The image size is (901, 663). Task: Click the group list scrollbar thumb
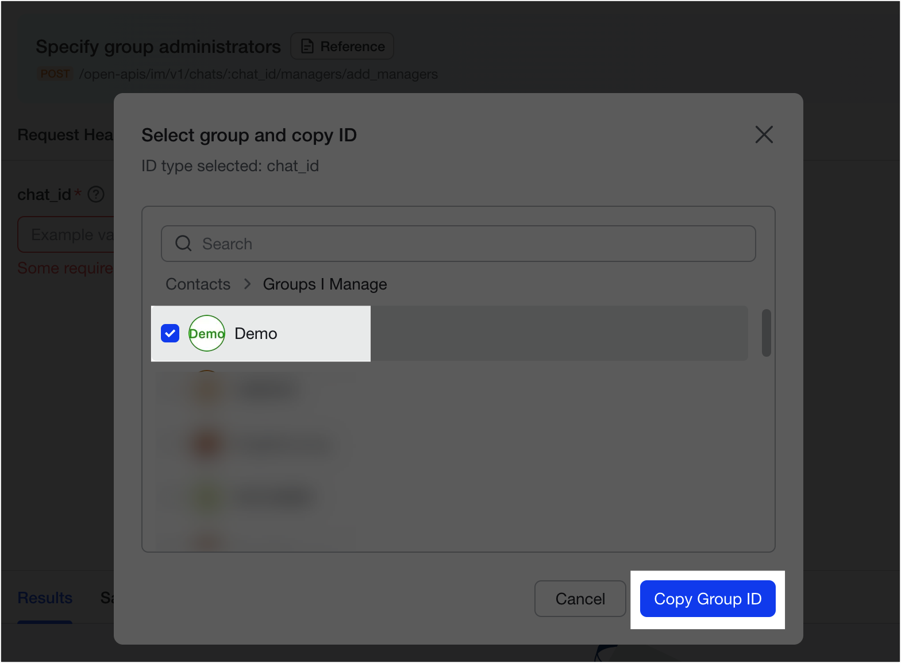[x=766, y=333]
